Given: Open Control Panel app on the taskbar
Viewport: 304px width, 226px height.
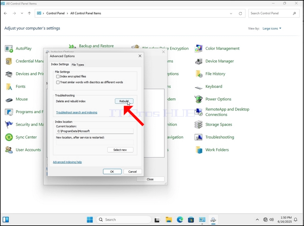Looking at the screenshot, I should tap(202, 219).
